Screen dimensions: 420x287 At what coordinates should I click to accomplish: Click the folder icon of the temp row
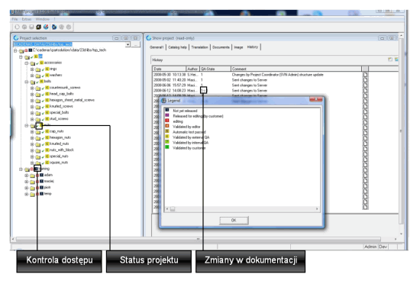[x=32, y=195]
